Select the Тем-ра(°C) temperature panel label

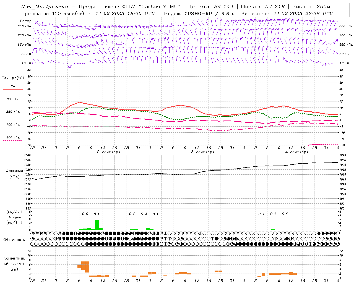pos(13,78)
